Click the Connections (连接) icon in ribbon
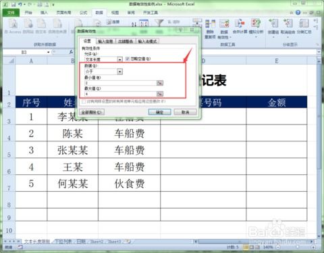 pyautogui.click(x=113, y=22)
